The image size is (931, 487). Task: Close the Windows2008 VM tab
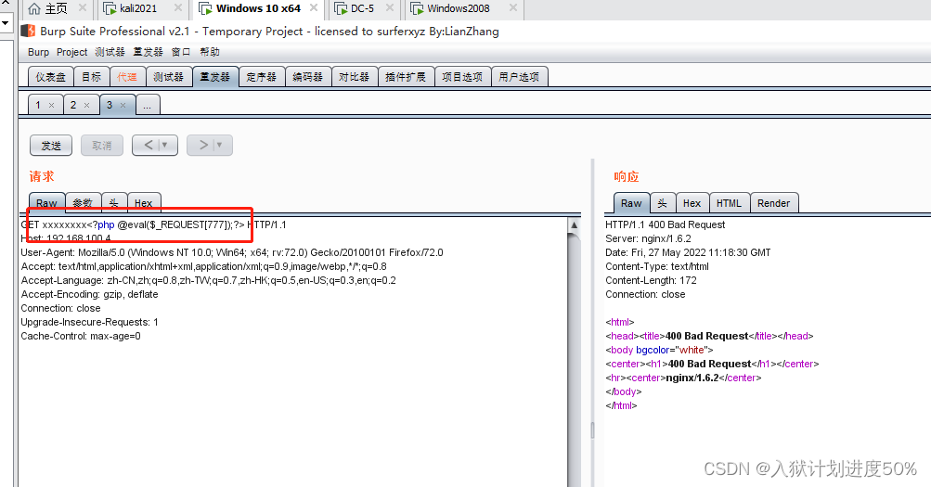click(x=513, y=8)
